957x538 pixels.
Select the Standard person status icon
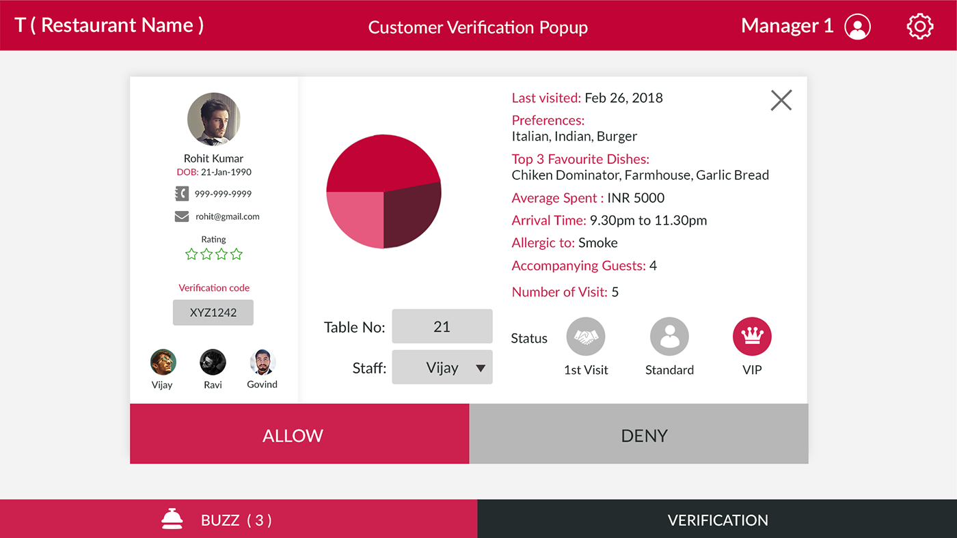pos(669,337)
